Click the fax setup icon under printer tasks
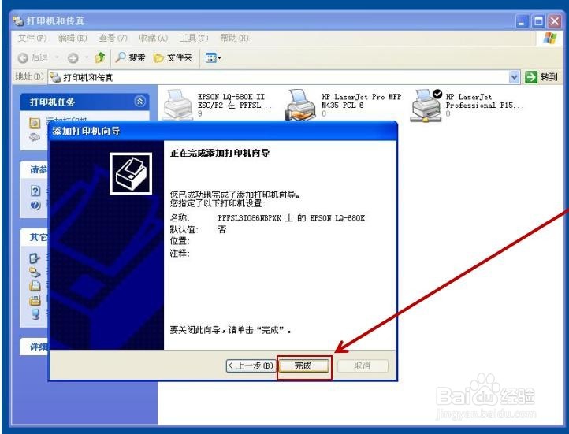This screenshot has width=569, height=434. coord(35,137)
